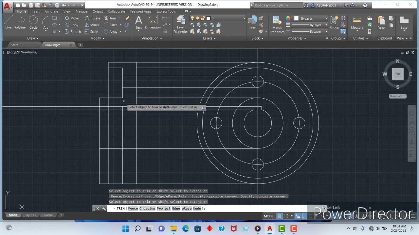Select the Arc tool

click(x=46, y=22)
